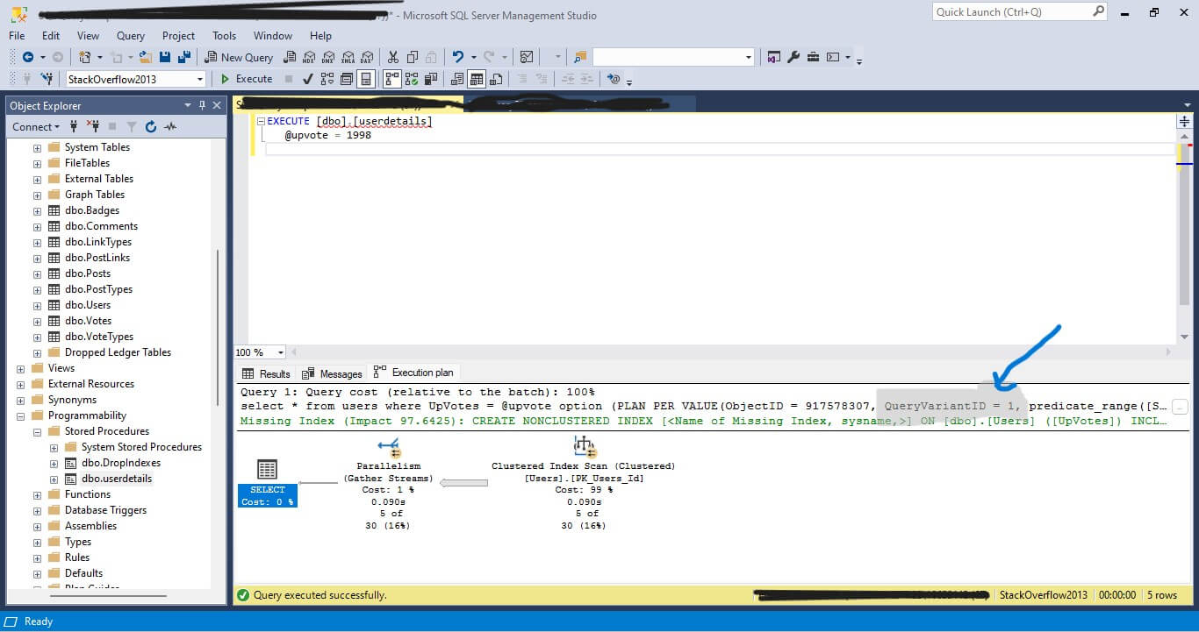Open the Connect dropdown in Object Explorer
The image size is (1199, 632).
35,126
